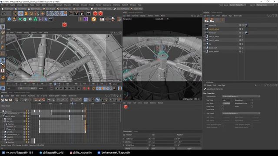Activate the X axis lock icon
Viewport: 278px width, 156px height.
49,13
